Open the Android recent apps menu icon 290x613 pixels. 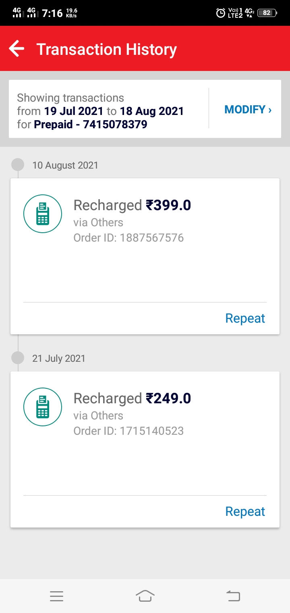(x=56, y=596)
